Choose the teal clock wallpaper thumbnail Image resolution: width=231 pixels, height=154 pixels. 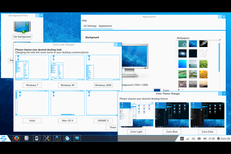pos(182,44)
